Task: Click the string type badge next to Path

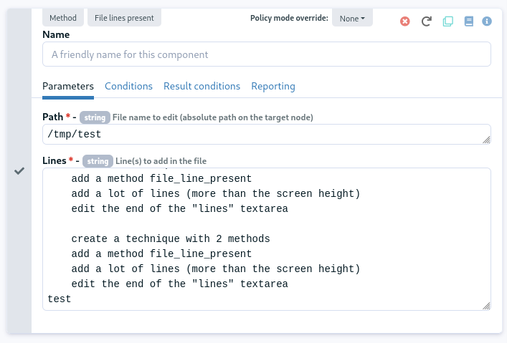Action: [95, 117]
